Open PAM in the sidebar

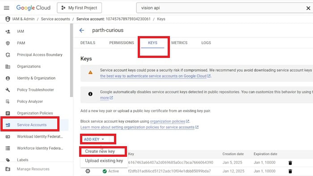21,43
